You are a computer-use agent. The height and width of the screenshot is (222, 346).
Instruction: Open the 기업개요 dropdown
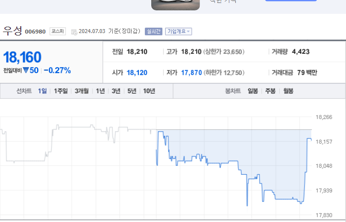pos(178,32)
